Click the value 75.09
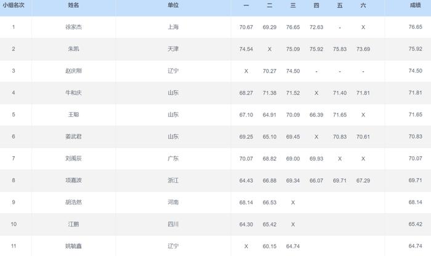This screenshot has width=431, height=256. pyautogui.click(x=293, y=49)
